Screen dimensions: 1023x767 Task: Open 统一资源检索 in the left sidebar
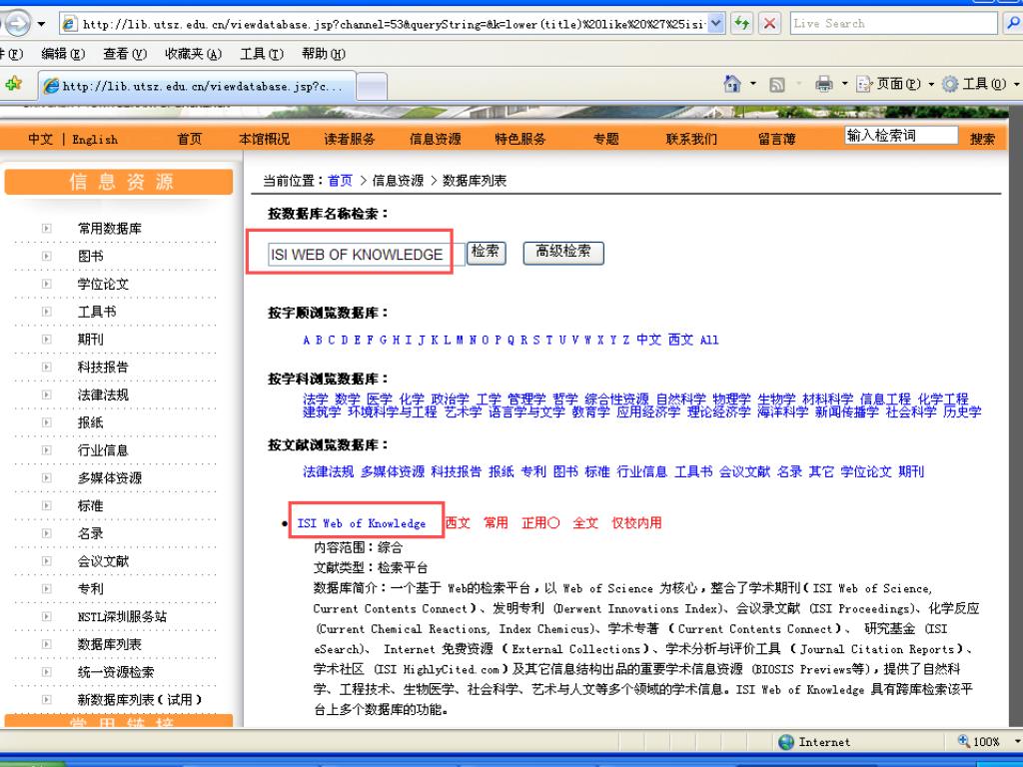[116, 672]
